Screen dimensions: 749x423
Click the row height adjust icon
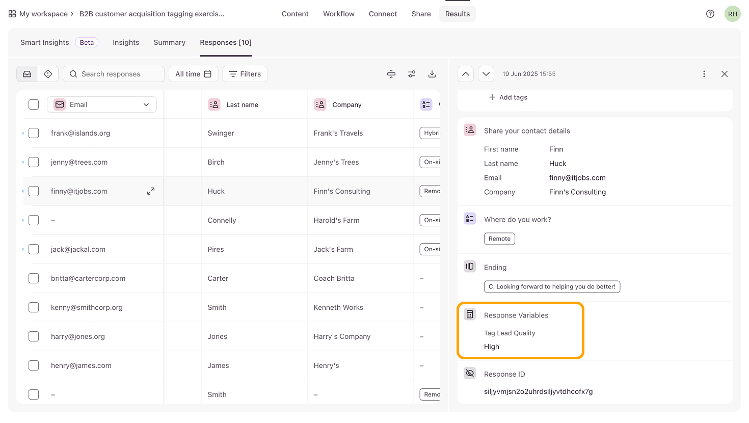click(x=391, y=74)
